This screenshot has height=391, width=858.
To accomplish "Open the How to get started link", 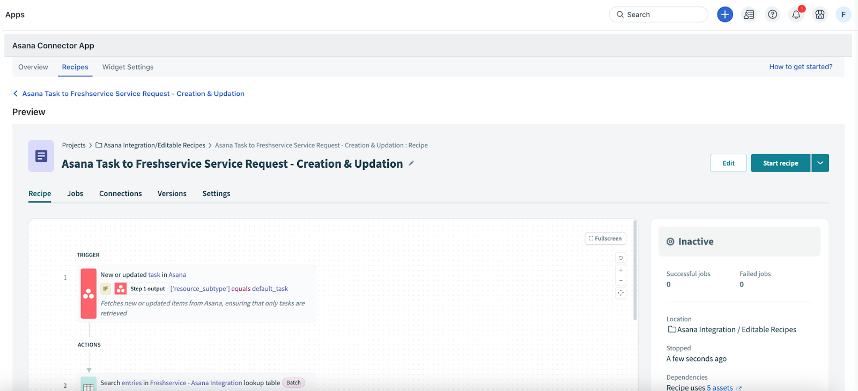I will [x=801, y=66].
